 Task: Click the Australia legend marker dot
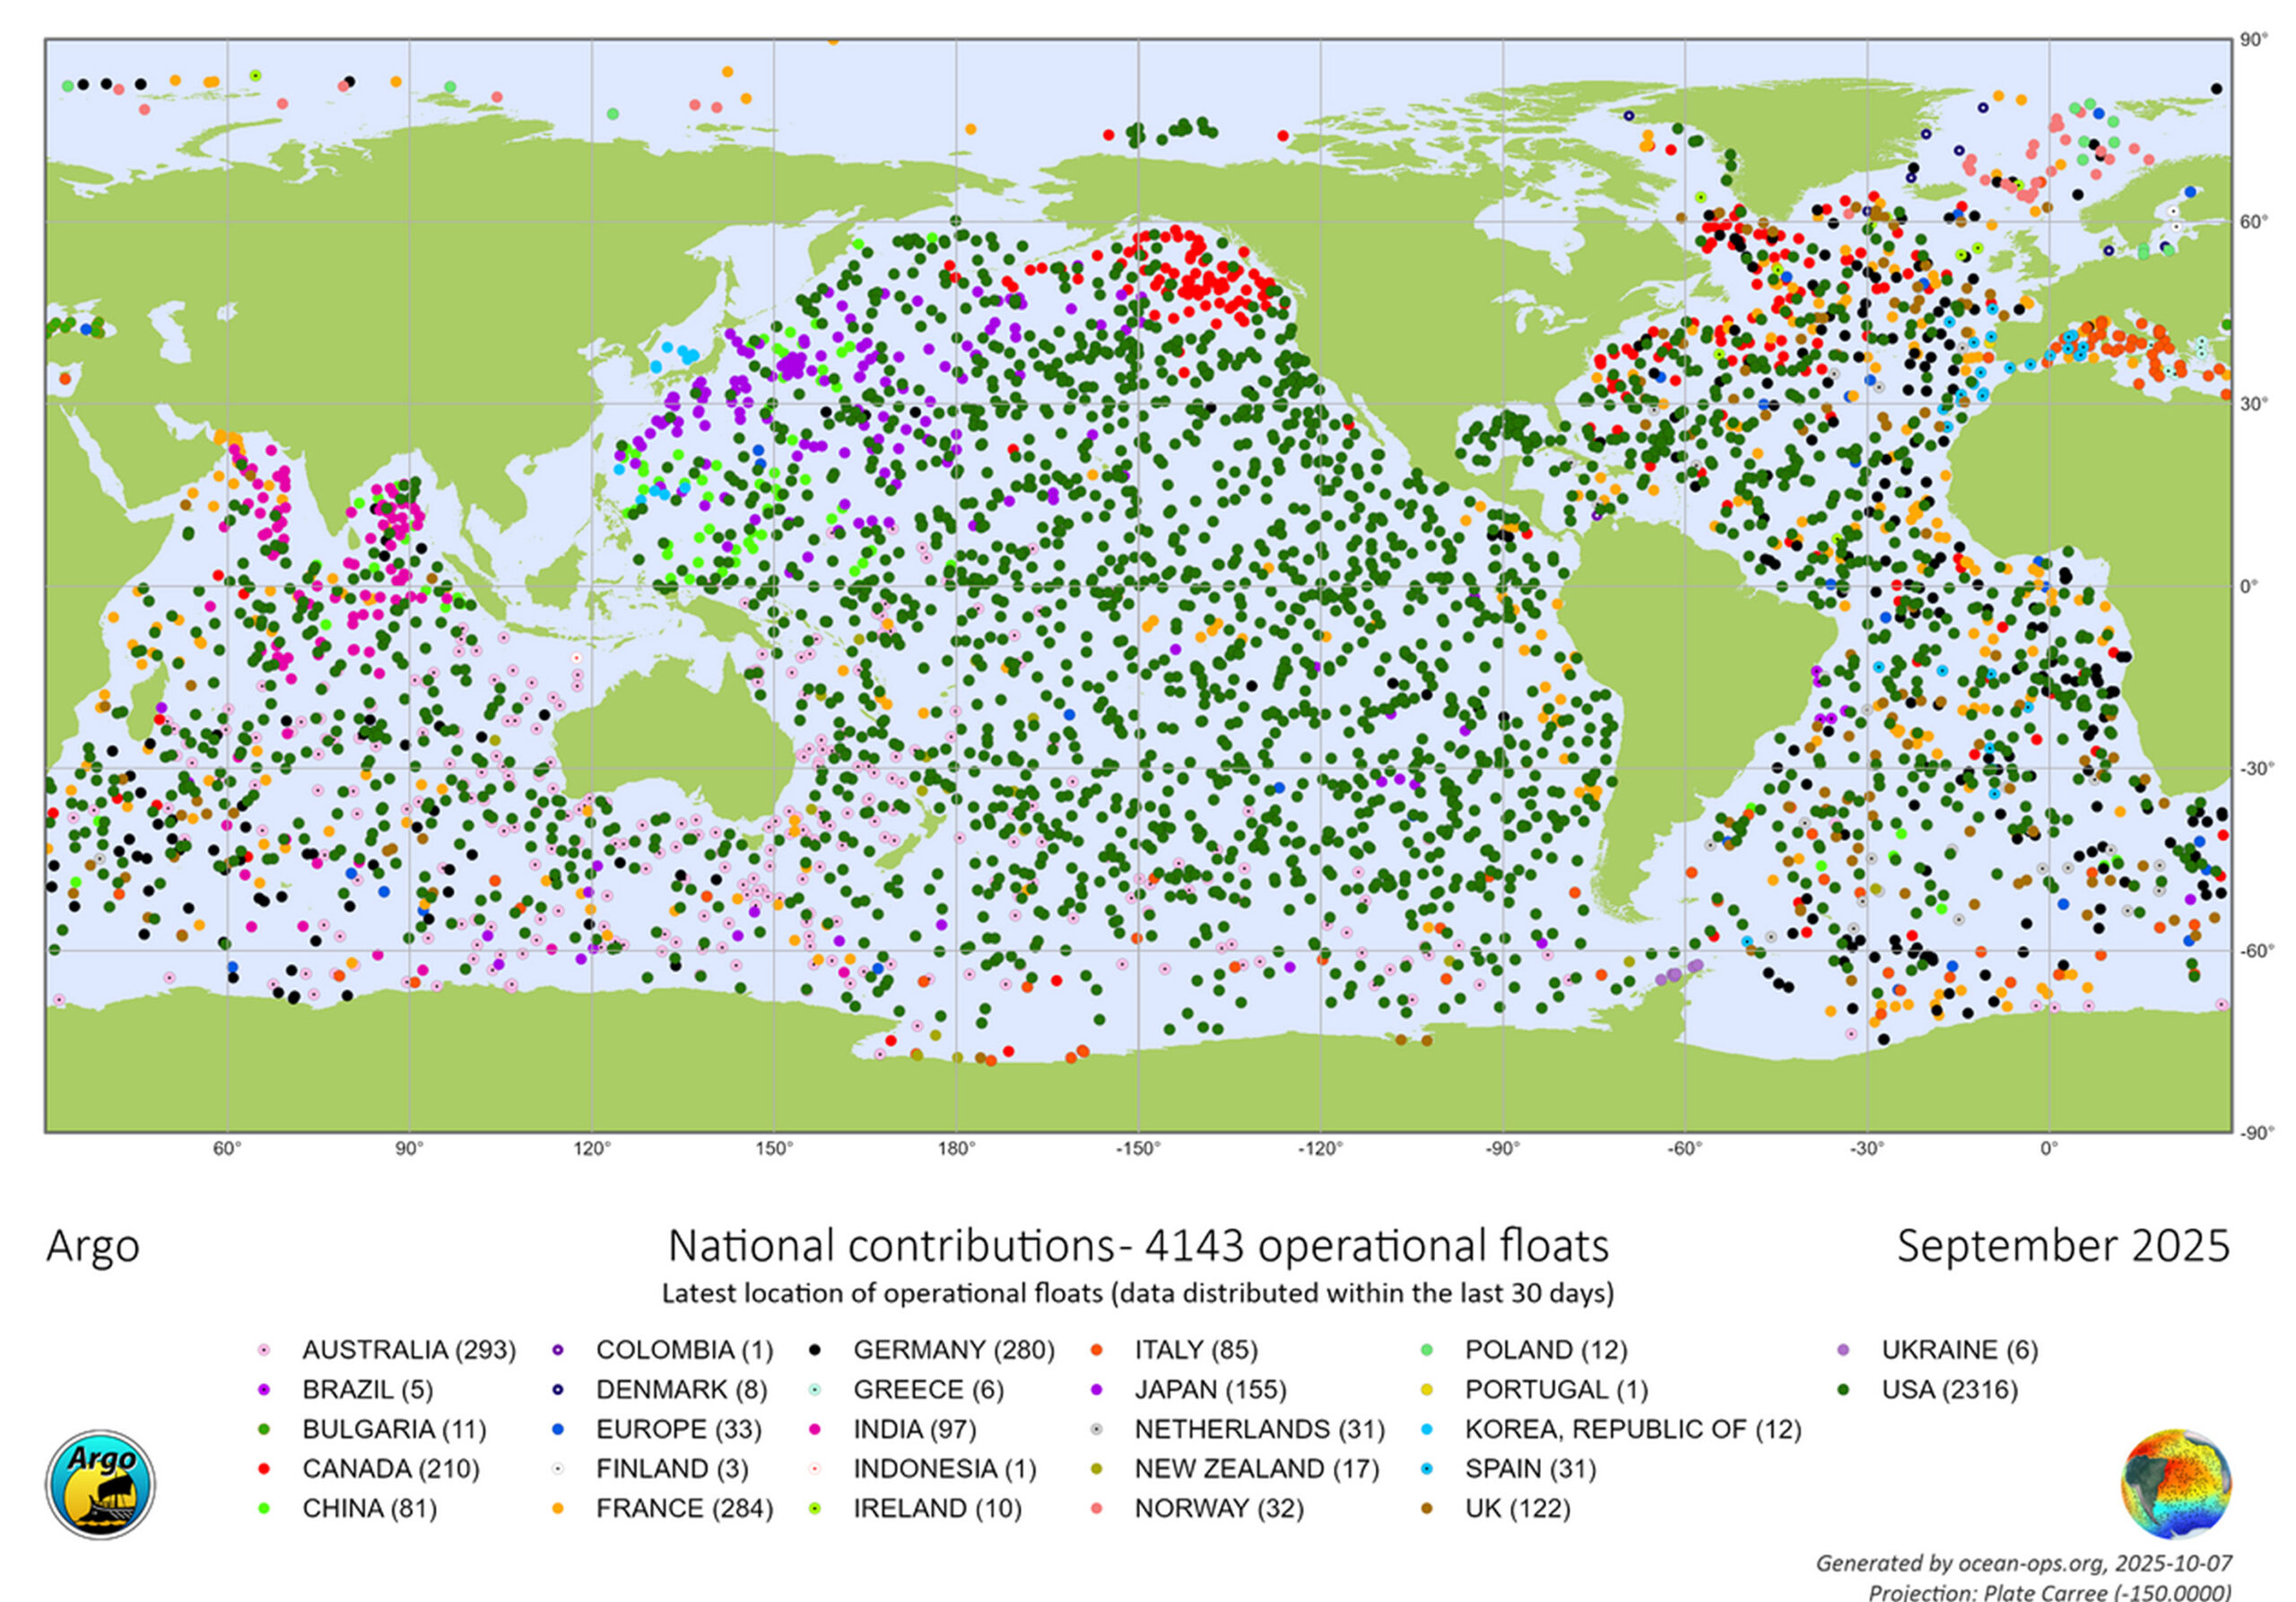[264, 1350]
